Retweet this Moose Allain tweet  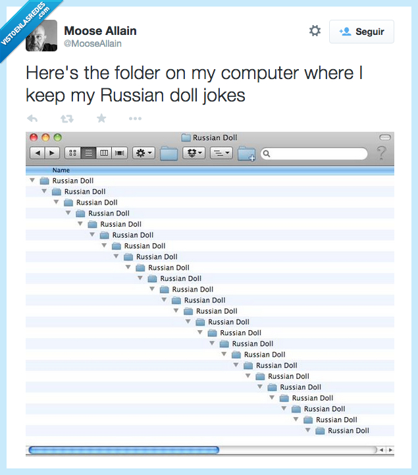coord(66,119)
